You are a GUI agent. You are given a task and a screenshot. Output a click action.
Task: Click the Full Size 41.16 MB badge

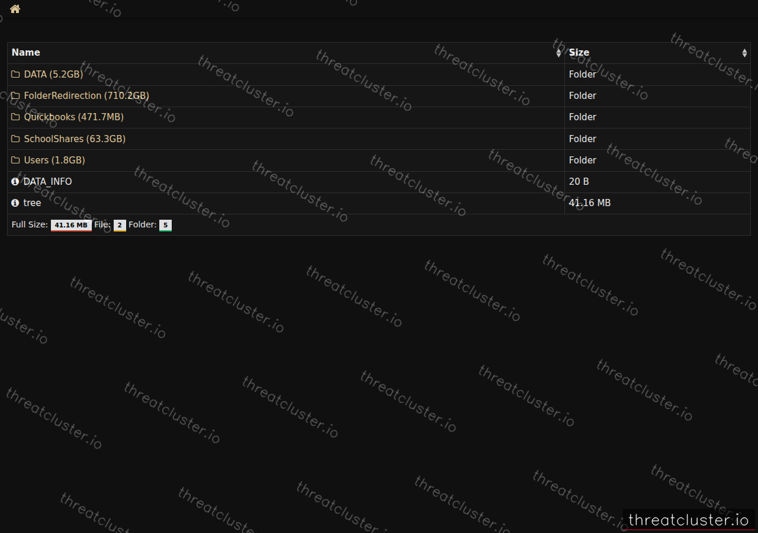pyautogui.click(x=71, y=225)
